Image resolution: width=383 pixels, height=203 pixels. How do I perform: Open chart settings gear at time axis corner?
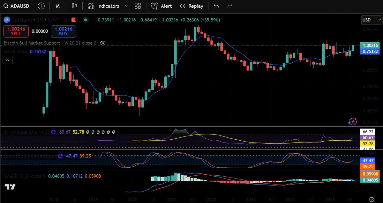(x=372, y=199)
